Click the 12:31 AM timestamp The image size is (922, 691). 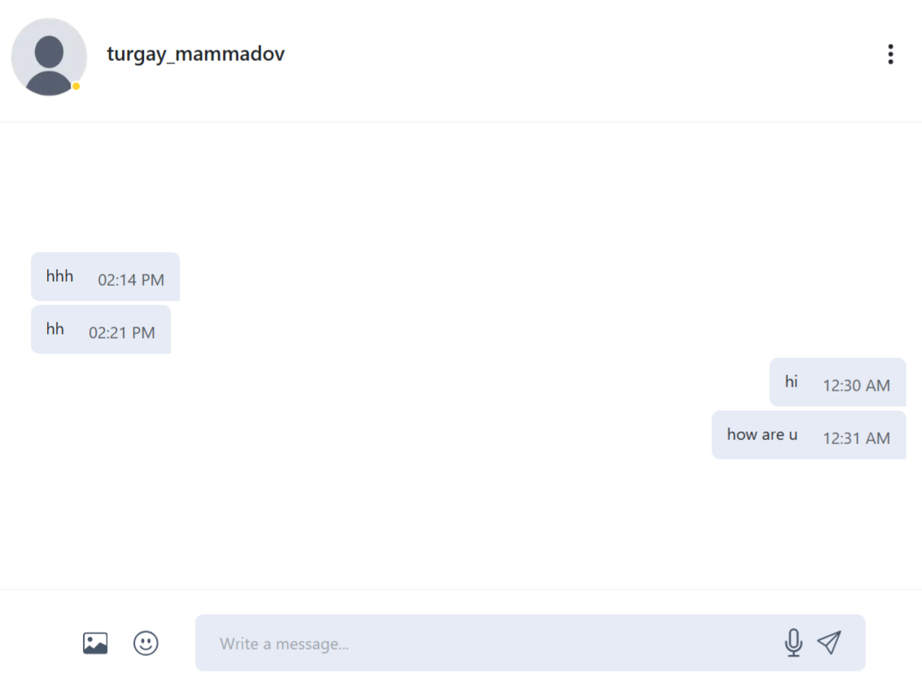856,438
